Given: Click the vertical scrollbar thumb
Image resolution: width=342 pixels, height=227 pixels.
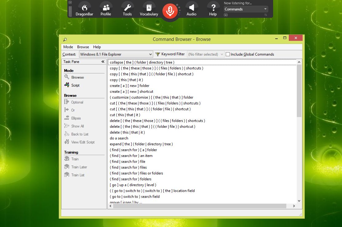Looking at the screenshot, I should coord(299,91).
